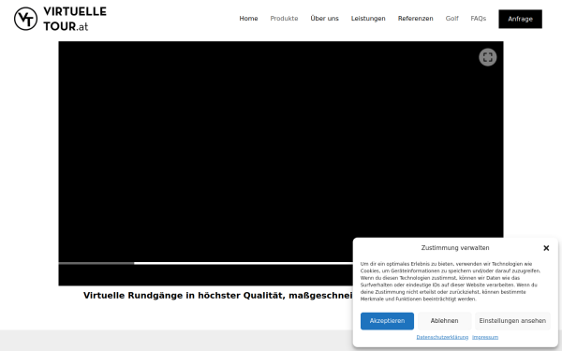Open the Impressum link
This screenshot has height=351, width=562.
tap(485, 337)
